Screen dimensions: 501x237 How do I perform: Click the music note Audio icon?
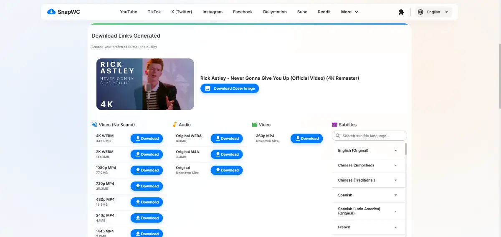(175, 125)
